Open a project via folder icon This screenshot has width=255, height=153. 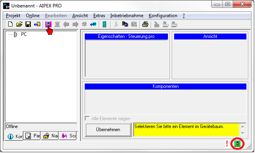tap(19, 24)
